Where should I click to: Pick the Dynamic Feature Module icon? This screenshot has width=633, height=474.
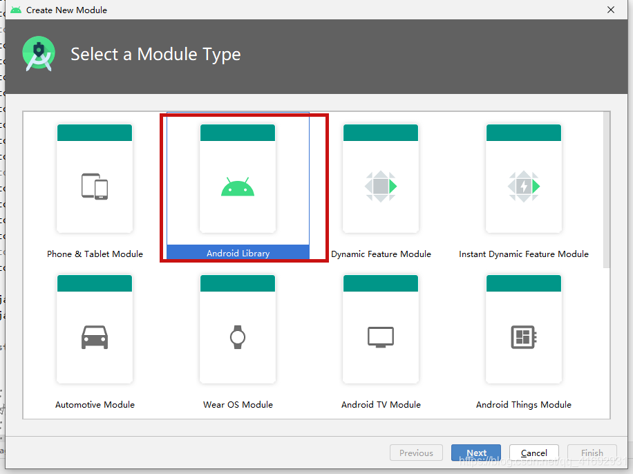click(x=381, y=187)
